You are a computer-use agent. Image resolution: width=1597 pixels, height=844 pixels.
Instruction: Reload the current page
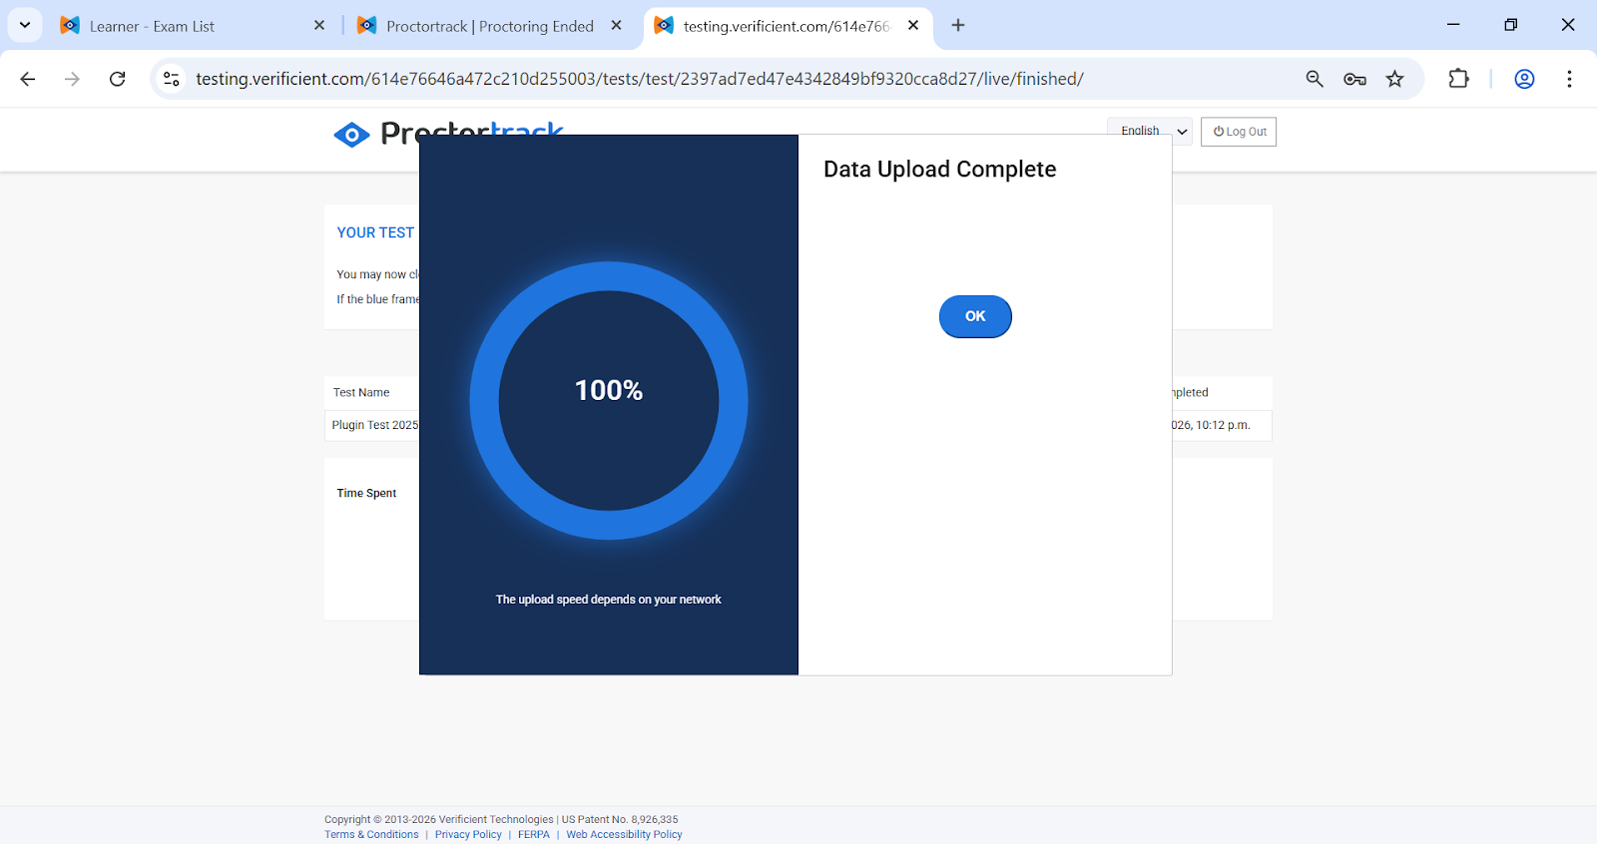pyautogui.click(x=118, y=79)
